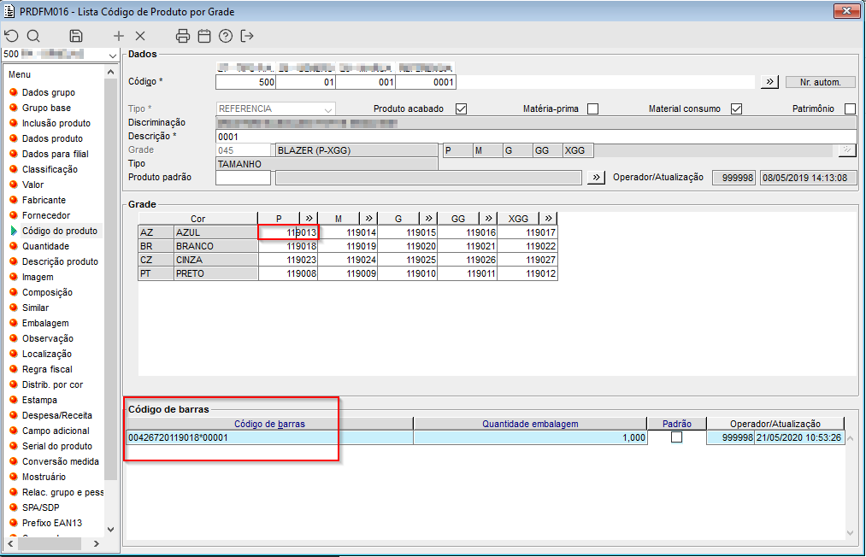Click the Cor column header in Grade
This screenshot has height=557, width=866.
point(197,219)
